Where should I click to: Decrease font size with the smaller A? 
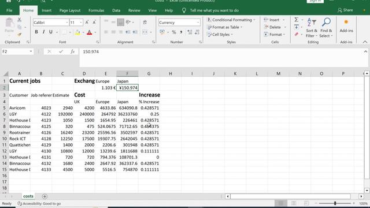click(x=94, y=23)
